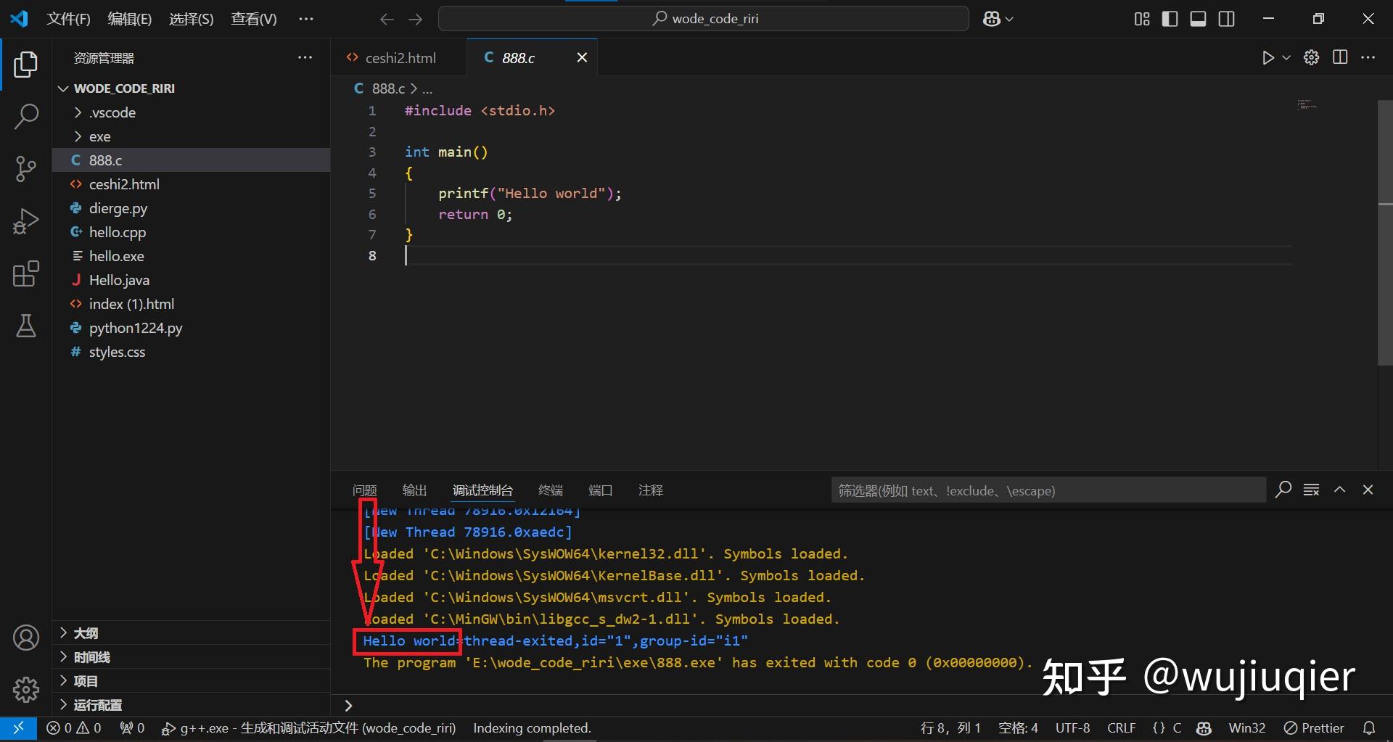Open the notifications bell
This screenshot has width=1393, height=742.
[1369, 728]
